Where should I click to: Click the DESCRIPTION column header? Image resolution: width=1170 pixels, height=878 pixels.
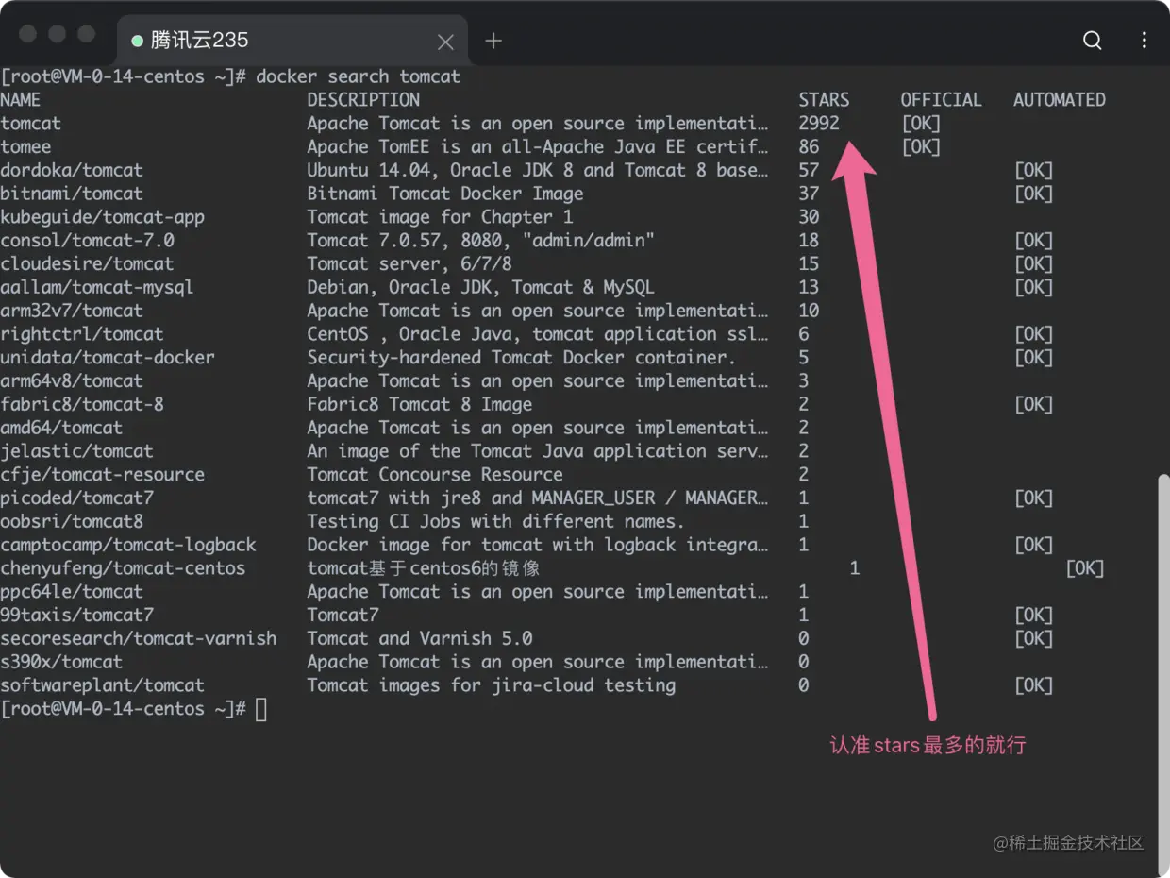[363, 100]
